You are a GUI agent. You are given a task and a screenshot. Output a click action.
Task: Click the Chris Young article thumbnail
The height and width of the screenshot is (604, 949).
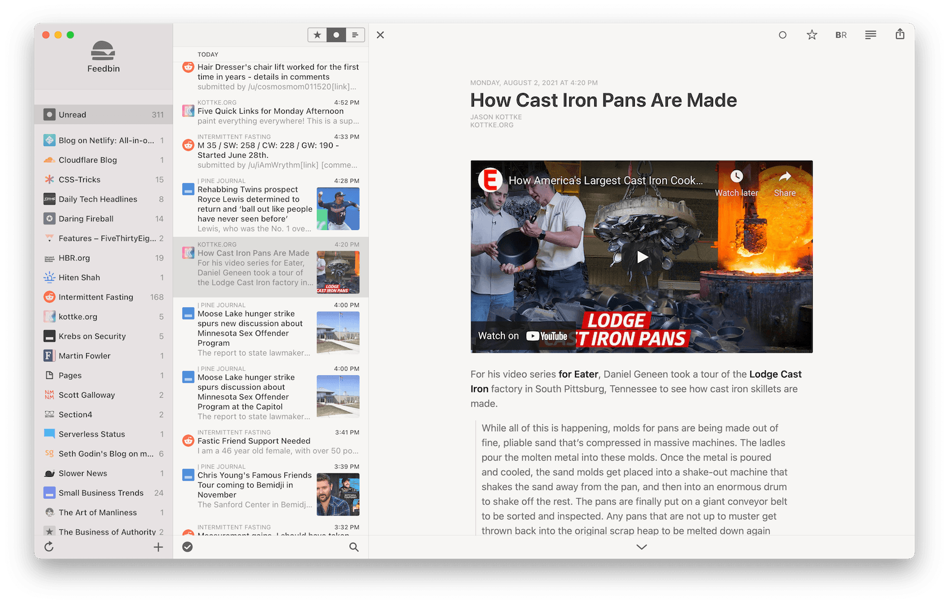pyautogui.click(x=338, y=494)
